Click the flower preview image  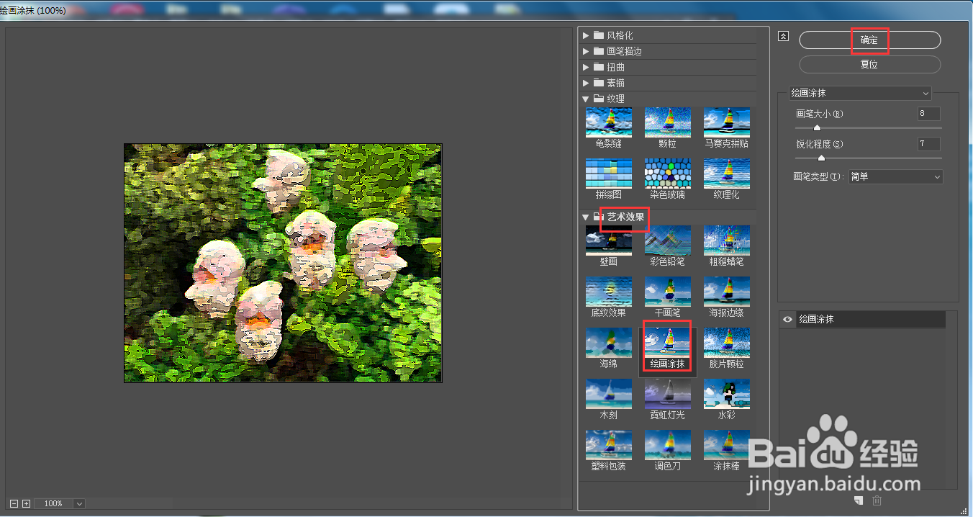[x=283, y=263]
